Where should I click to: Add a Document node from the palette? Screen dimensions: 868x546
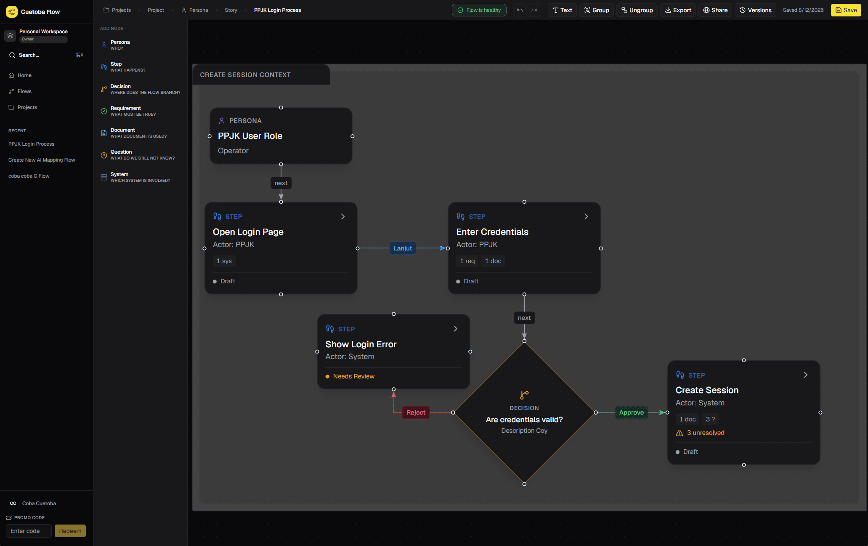coord(141,133)
